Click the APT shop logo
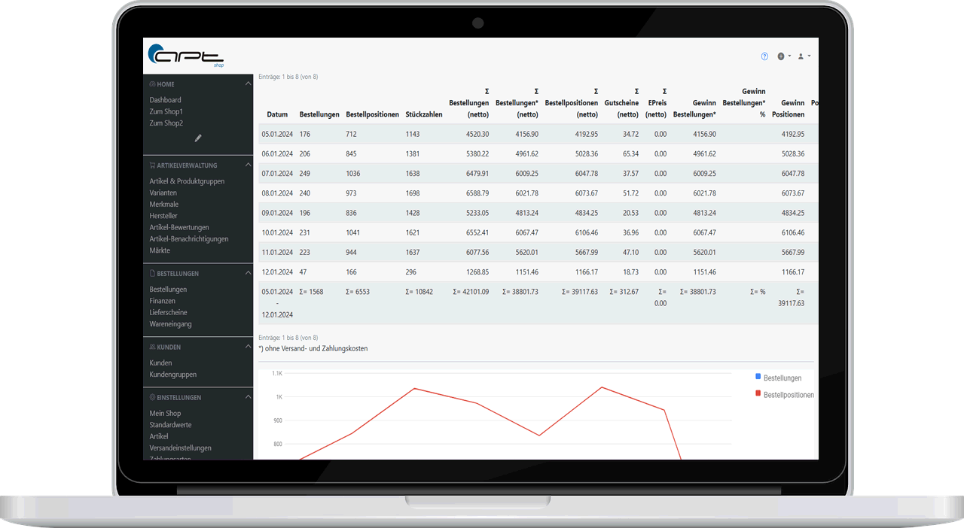This screenshot has height=528, width=964. point(185,55)
